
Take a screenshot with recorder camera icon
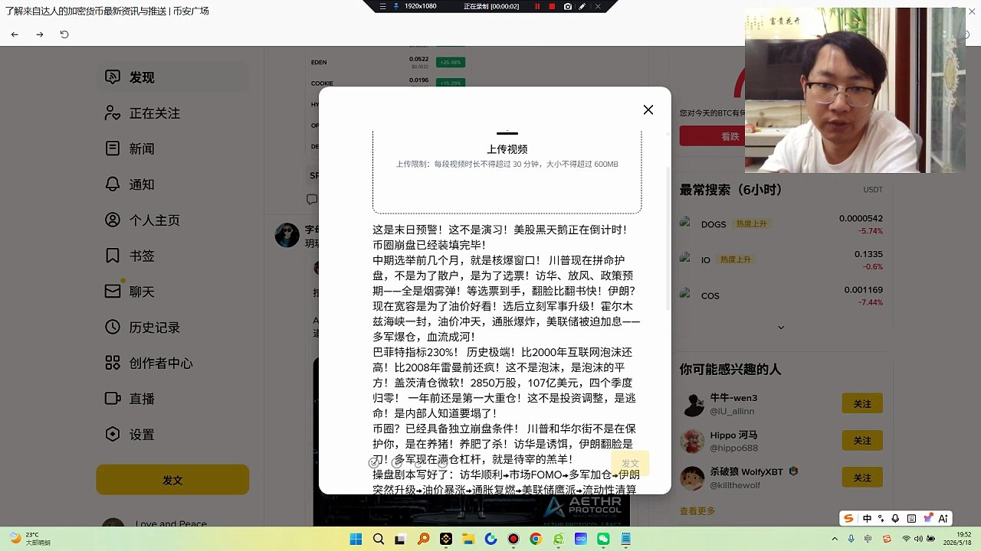coord(568,6)
